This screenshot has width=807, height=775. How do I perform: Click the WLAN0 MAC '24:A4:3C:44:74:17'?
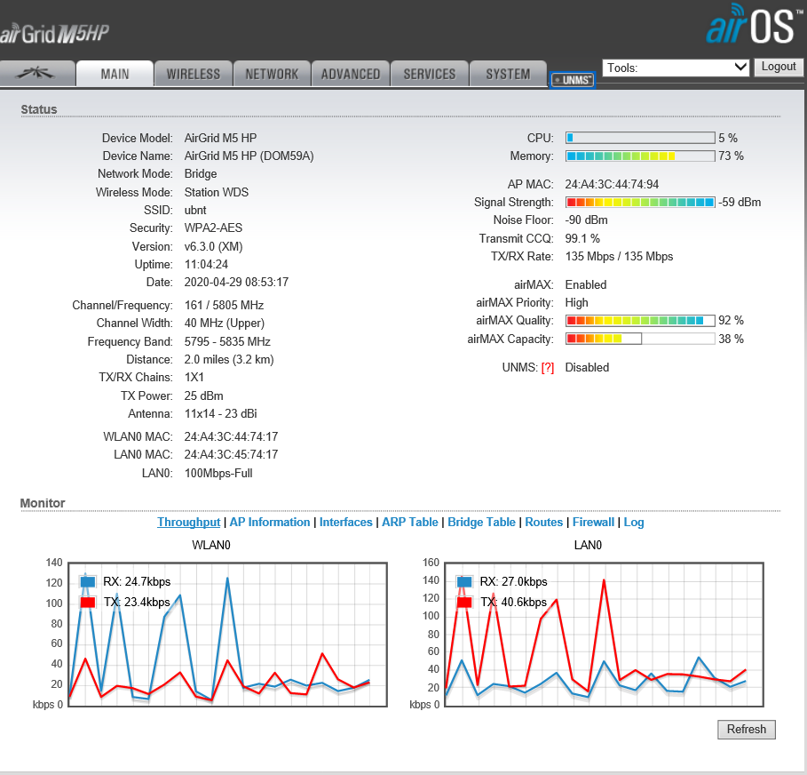pos(231,436)
